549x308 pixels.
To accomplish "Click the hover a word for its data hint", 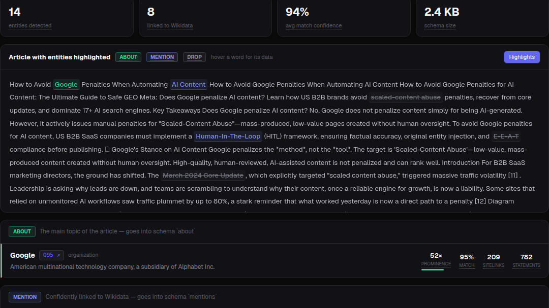I will [x=241, y=57].
